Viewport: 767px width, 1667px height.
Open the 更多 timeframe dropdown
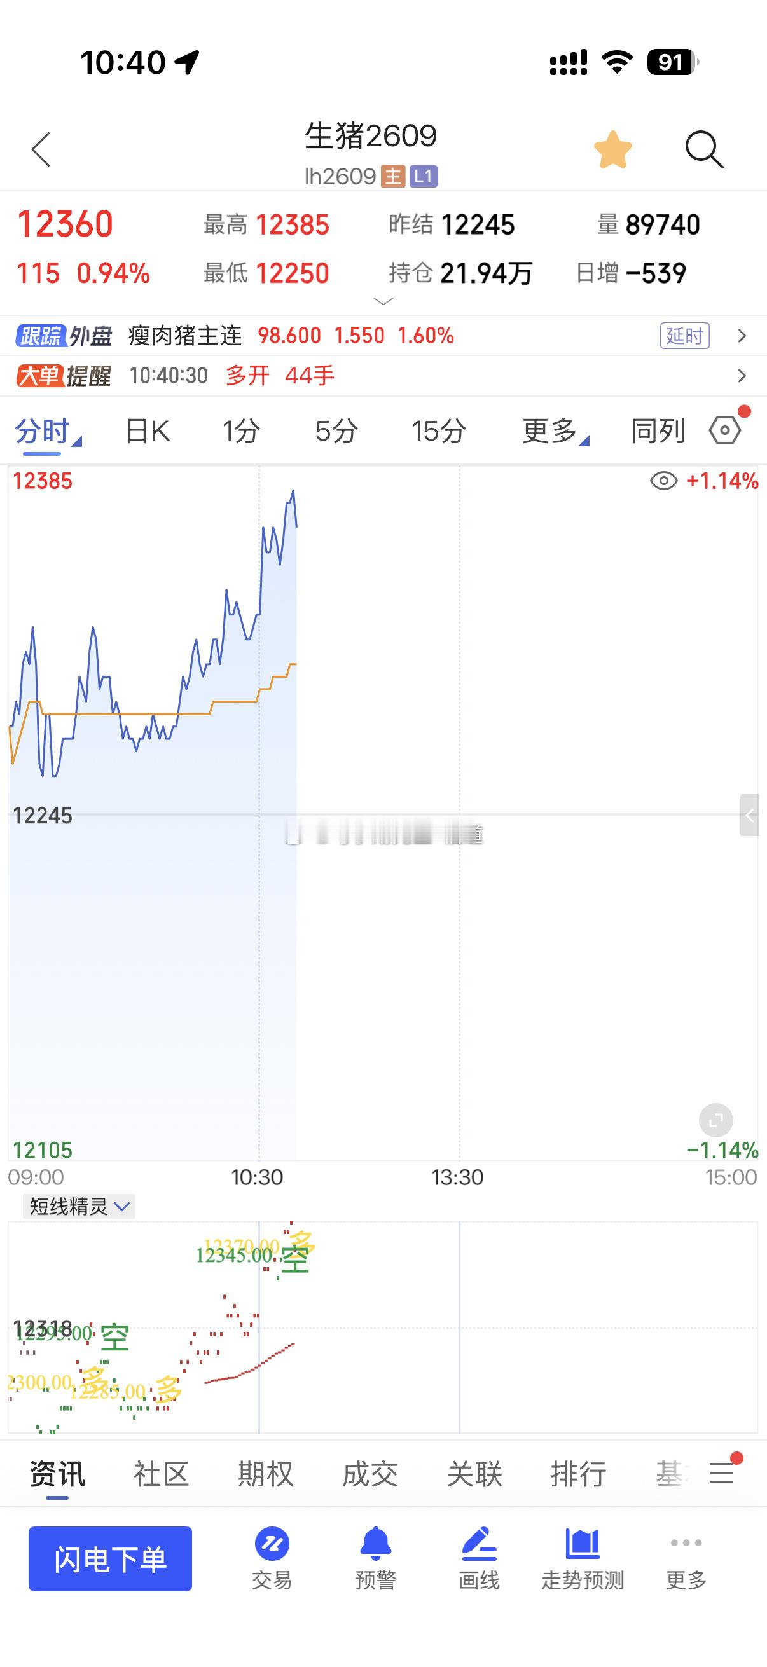tap(554, 431)
